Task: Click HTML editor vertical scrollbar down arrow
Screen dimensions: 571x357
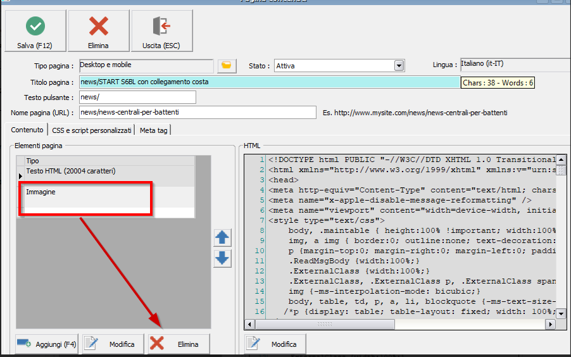Action: [x=561, y=313]
